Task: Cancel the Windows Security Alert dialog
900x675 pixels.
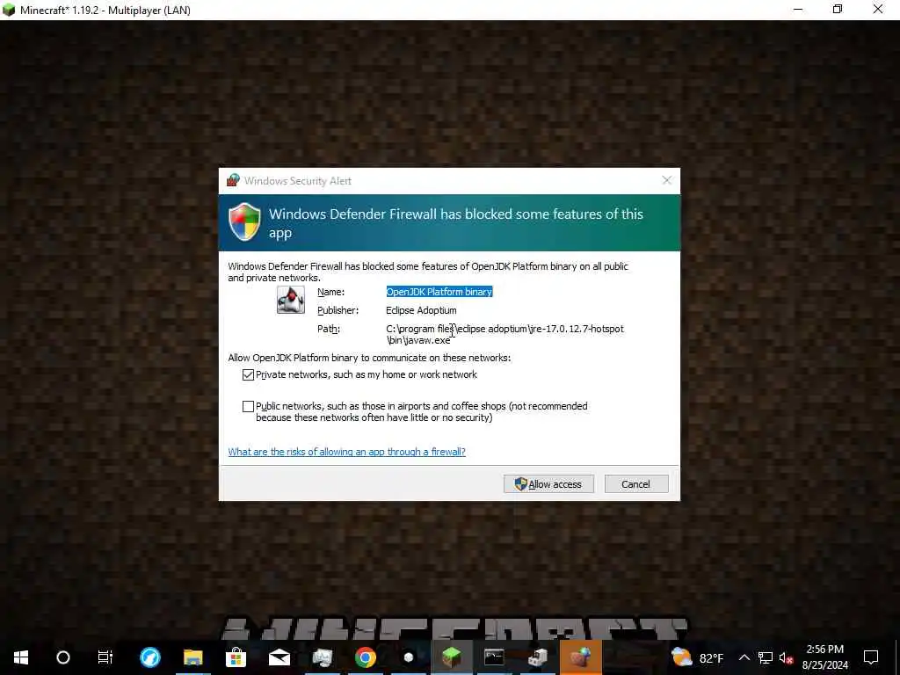Action: pos(636,484)
